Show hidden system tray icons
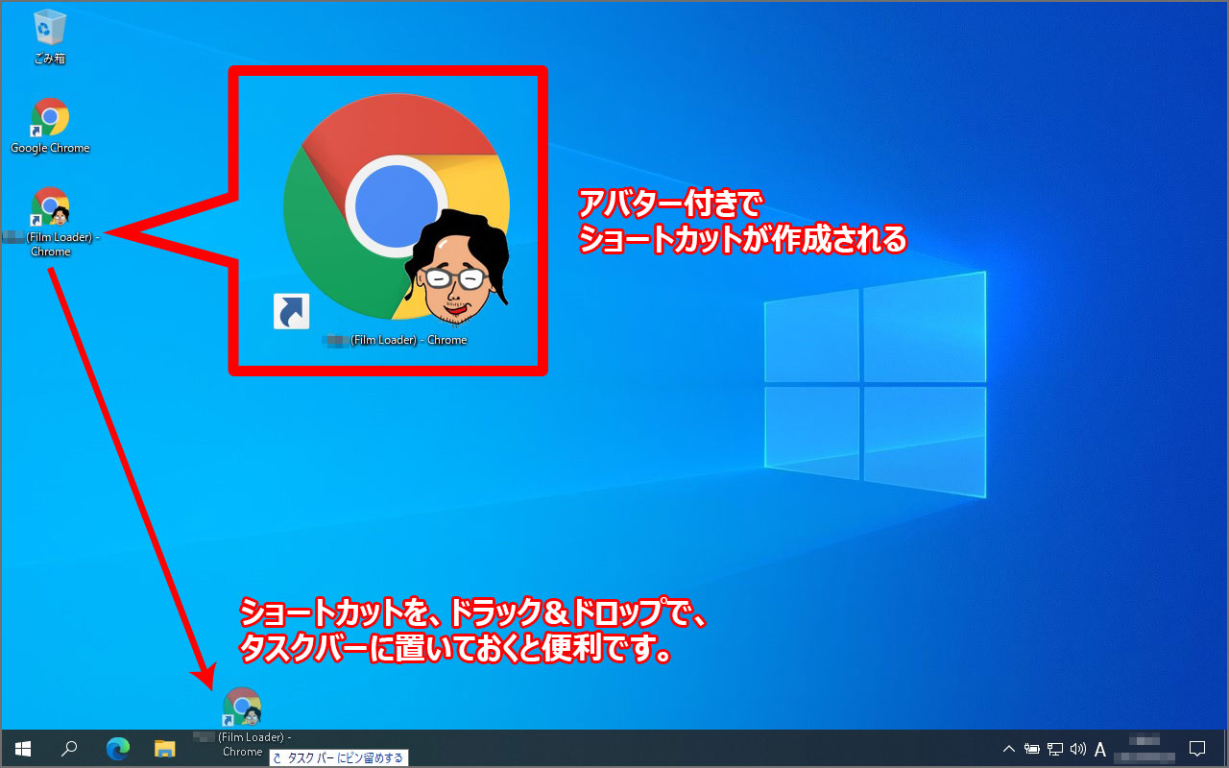The width and height of the screenshot is (1229, 768). pyautogui.click(x=1008, y=749)
